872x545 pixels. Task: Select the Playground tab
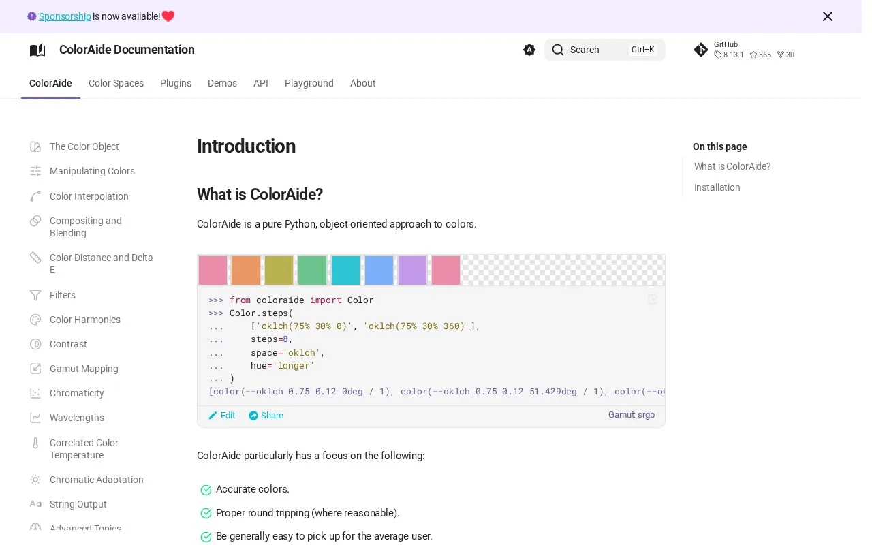[309, 83]
